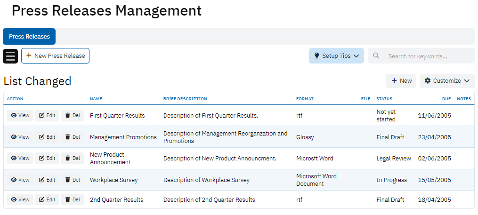Edit the 2nd Quarter Results release

[47, 199]
